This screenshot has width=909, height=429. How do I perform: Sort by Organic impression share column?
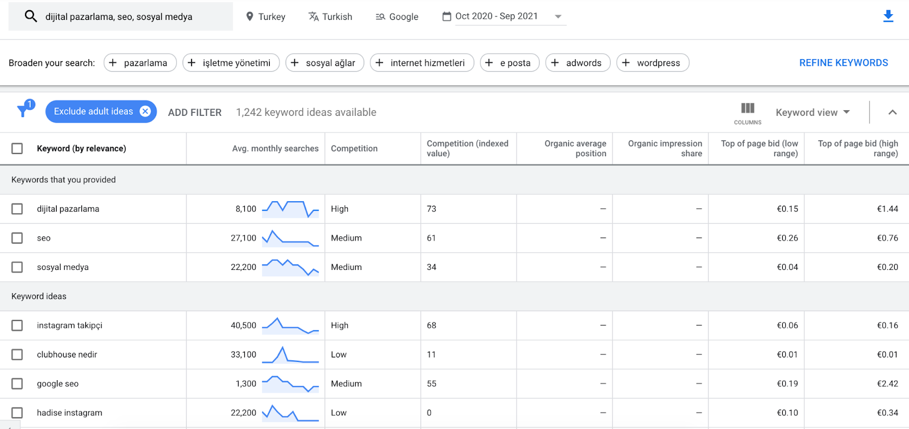[x=665, y=148]
